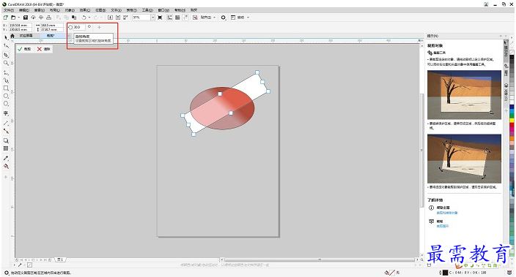
Task: Select the Shape edit tool
Action: click(x=6, y=45)
